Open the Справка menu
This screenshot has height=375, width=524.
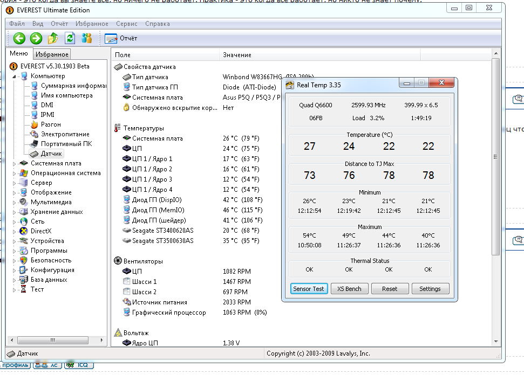(x=158, y=24)
